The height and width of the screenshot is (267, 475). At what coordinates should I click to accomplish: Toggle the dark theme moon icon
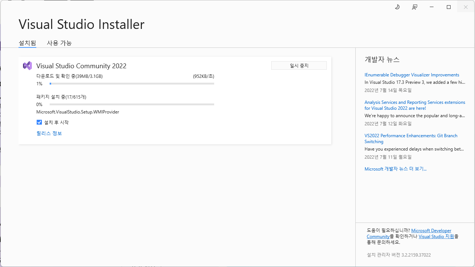pos(397,7)
